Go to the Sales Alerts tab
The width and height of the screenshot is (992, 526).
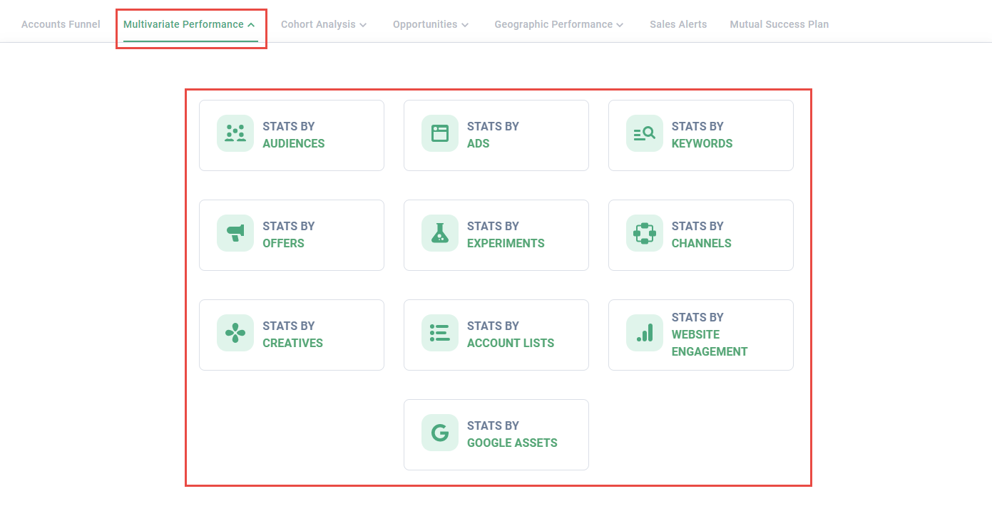(678, 24)
